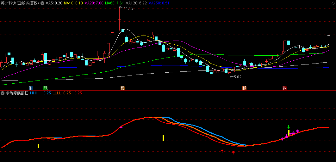Open the dropdown beside 苏州科达 chart title

[x=42, y=3]
